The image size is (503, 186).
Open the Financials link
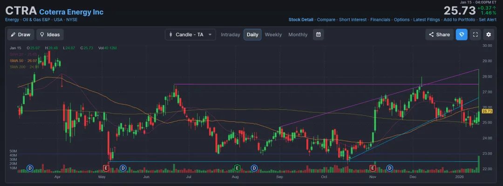[380, 20]
